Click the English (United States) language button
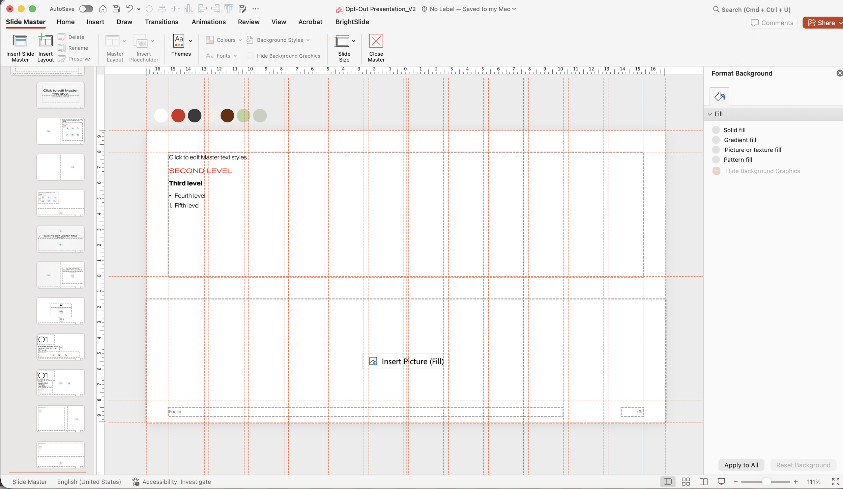843x489 pixels. tap(89, 482)
